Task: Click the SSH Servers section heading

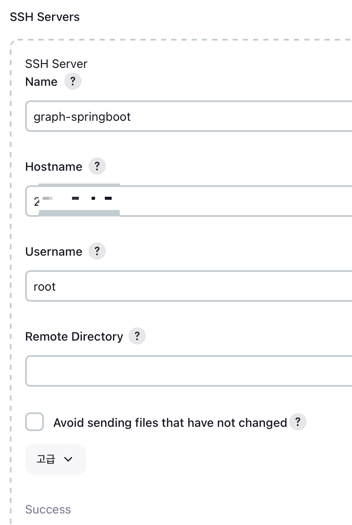Action: pyautogui.click(x=45, y=17)
